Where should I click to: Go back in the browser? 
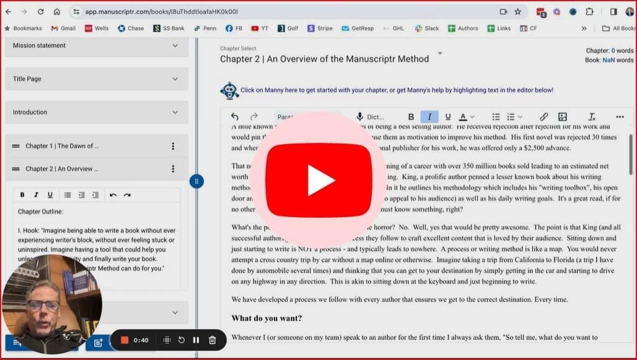click(9, 12)
